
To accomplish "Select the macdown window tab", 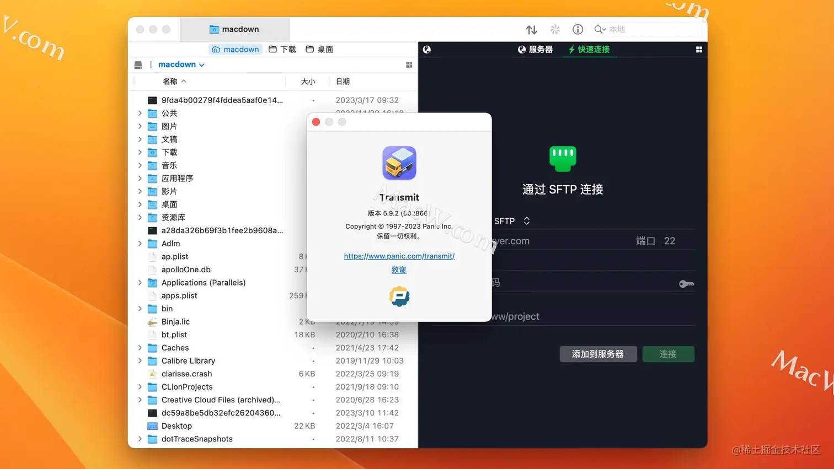I will pos(234,29).
